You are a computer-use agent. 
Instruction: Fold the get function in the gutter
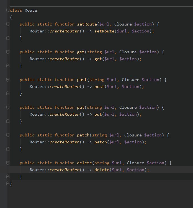tap(8, 52)
